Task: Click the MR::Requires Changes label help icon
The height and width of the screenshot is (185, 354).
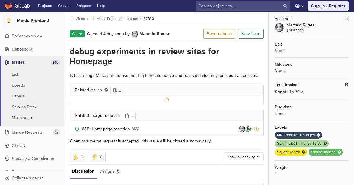Action: pyautogui.click(x=318, y=135)
